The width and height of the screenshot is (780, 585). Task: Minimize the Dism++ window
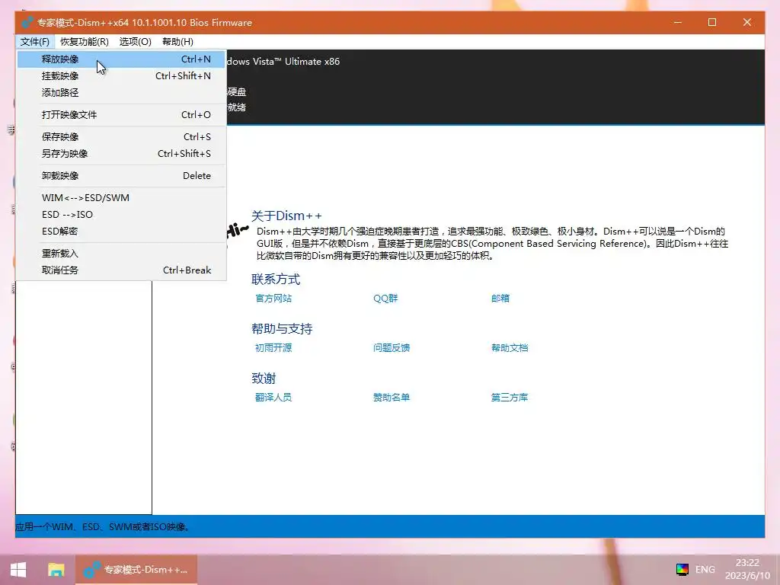[677, 22]
